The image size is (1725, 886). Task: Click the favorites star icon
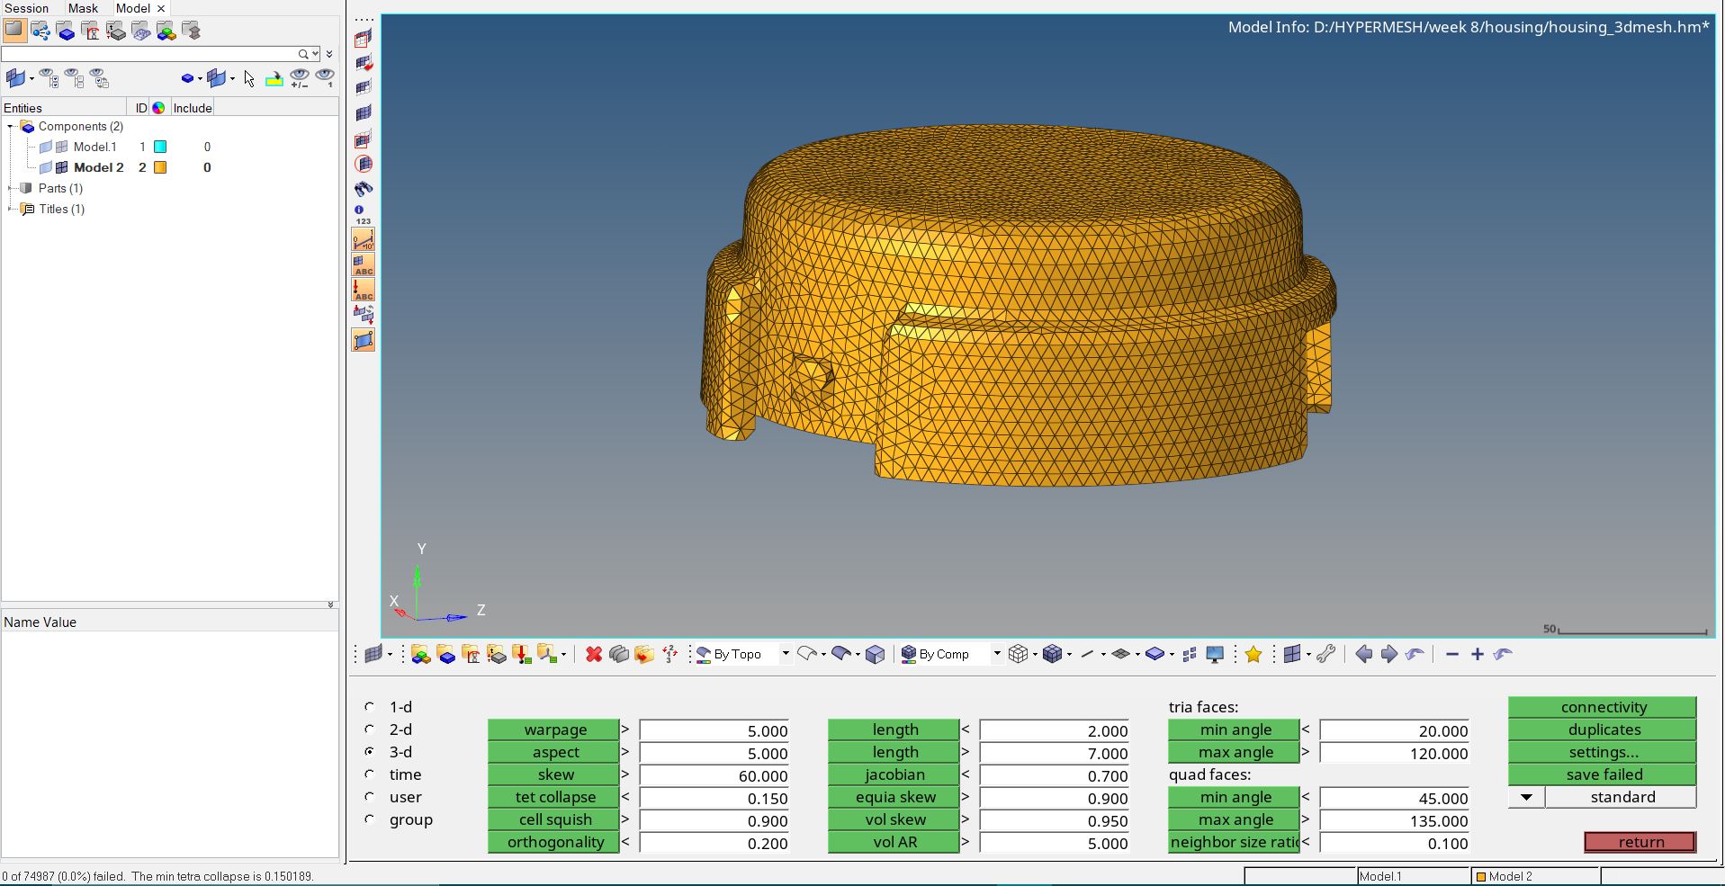(x=1254, y=655)
